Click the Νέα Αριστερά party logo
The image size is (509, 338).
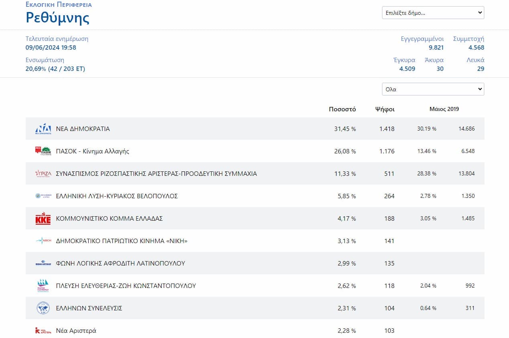tap(43, 331)
